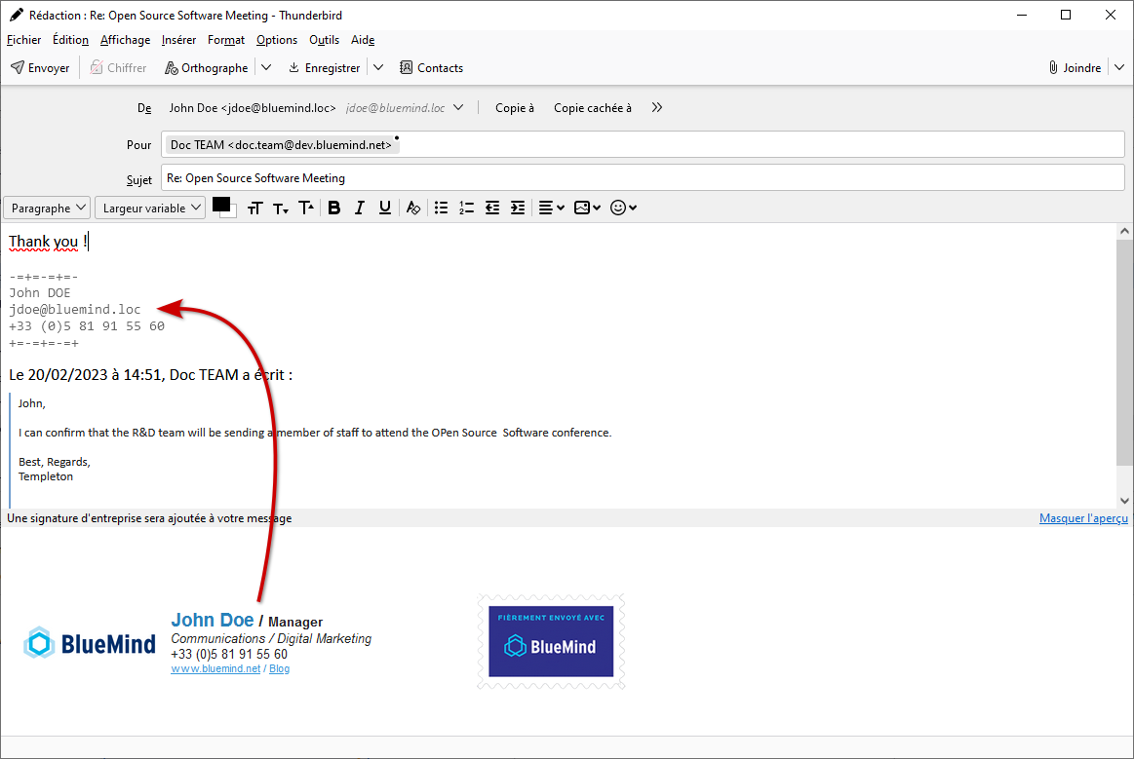Image resolution: width=1134 pixels, height=759 pixels.
Task: Insert a bulleted list
Action: (442, 208)
